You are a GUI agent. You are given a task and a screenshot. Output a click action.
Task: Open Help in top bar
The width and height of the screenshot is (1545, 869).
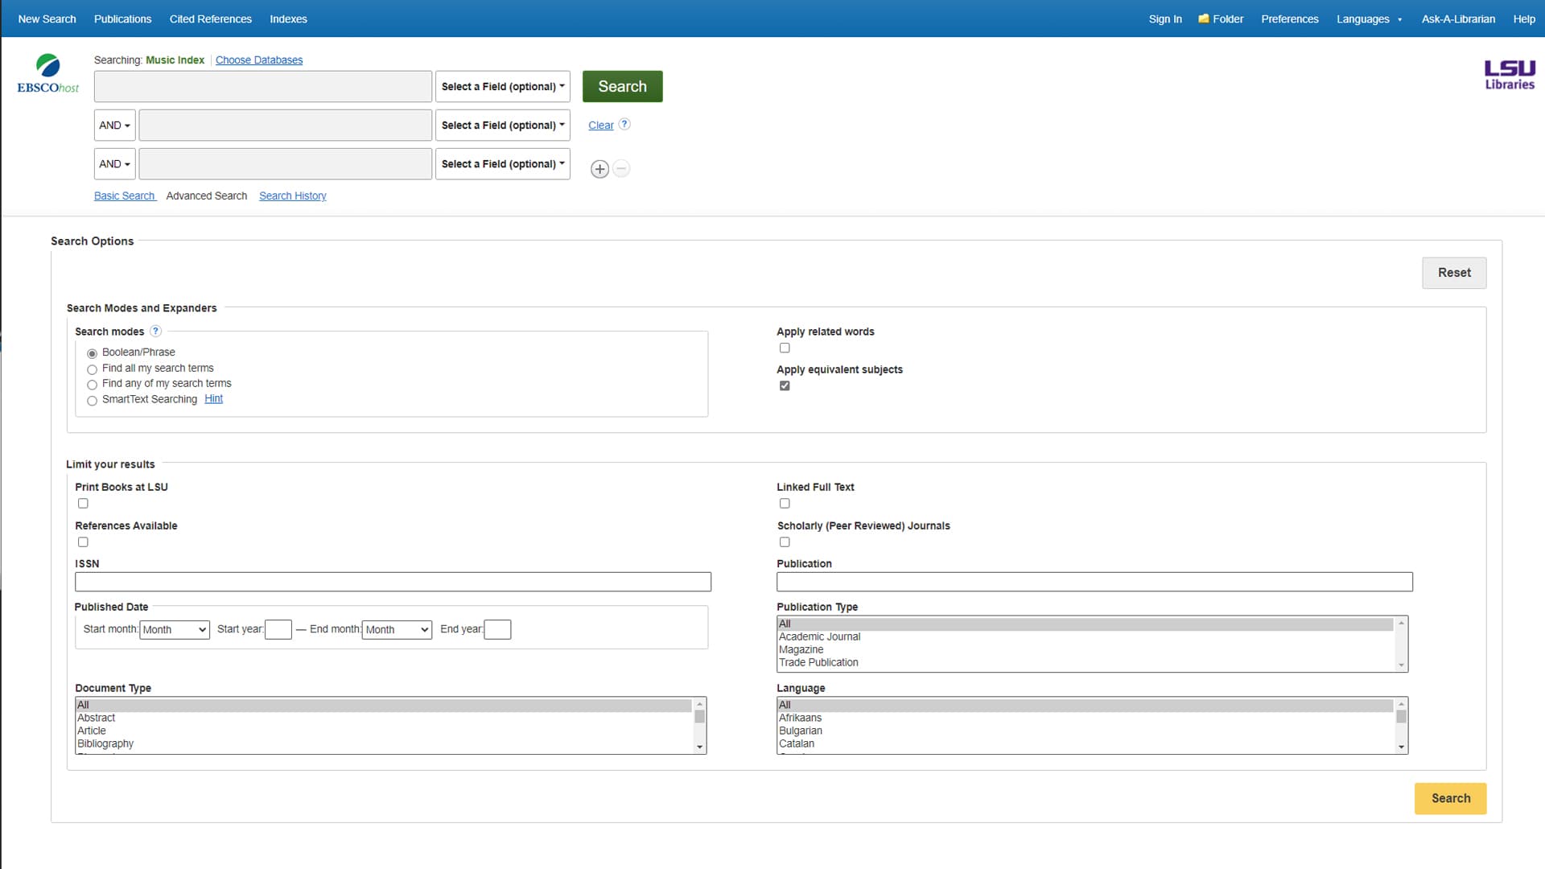(x=1524, y=19)
